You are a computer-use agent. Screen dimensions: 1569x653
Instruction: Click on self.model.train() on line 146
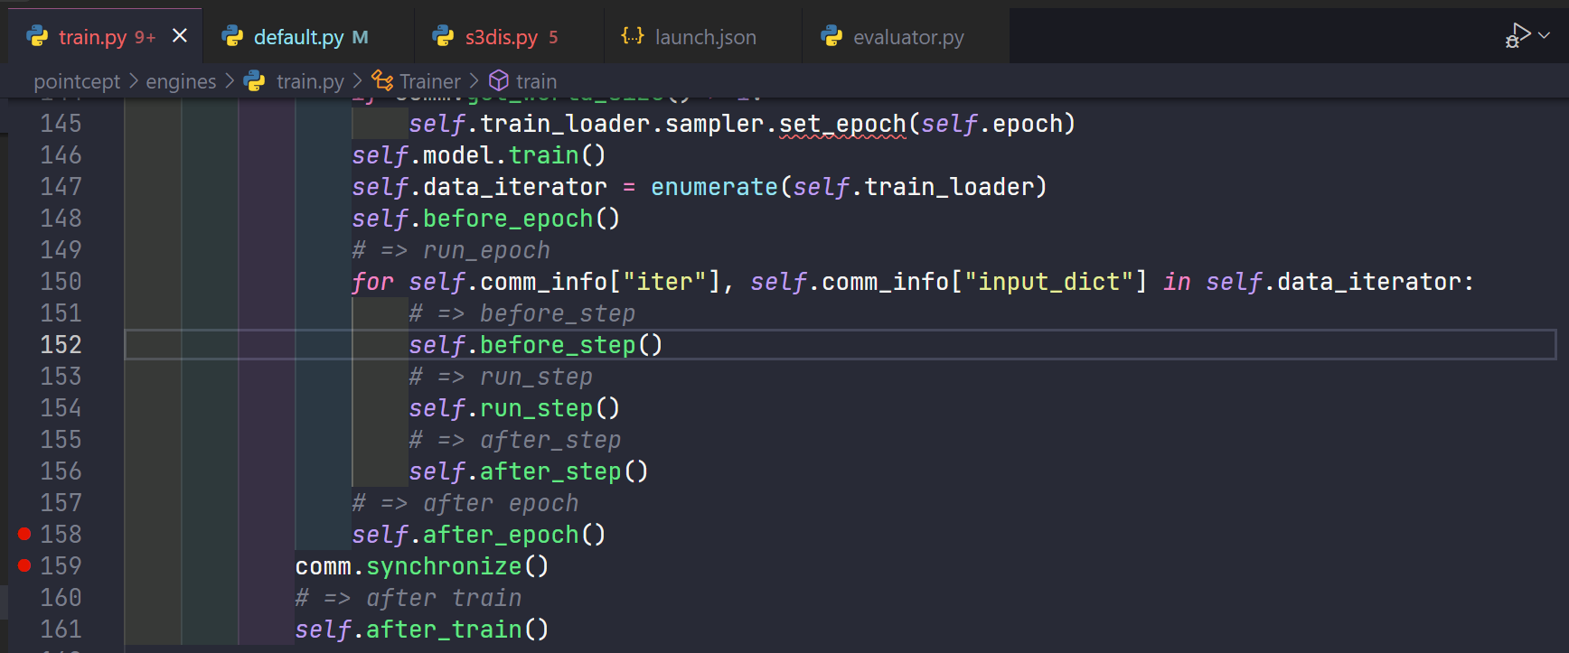[479, 155]
